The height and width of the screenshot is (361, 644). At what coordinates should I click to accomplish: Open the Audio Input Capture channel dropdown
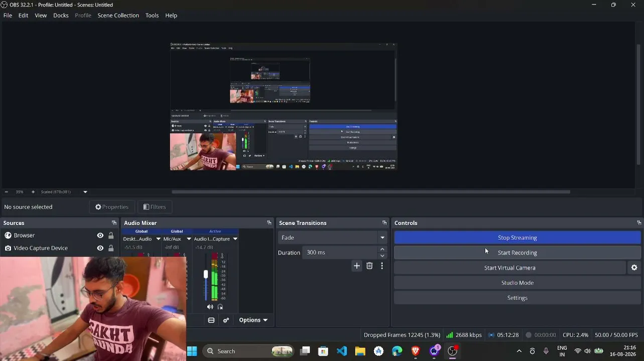coord(235,239)
